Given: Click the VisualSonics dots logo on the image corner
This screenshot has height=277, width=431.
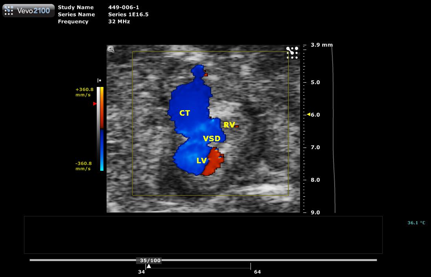Looking at the screenshot, I should point(292,53).
